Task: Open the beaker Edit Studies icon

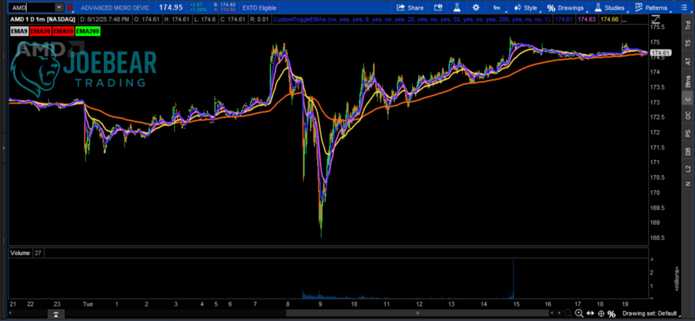Action: [x=457, y=8]
